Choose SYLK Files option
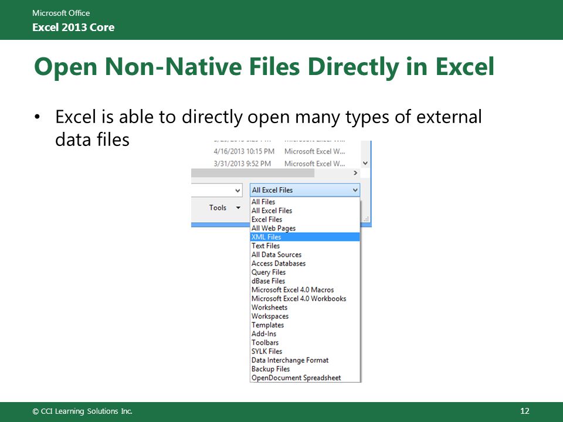Screen dimensions: 563x422 point(305,351)
